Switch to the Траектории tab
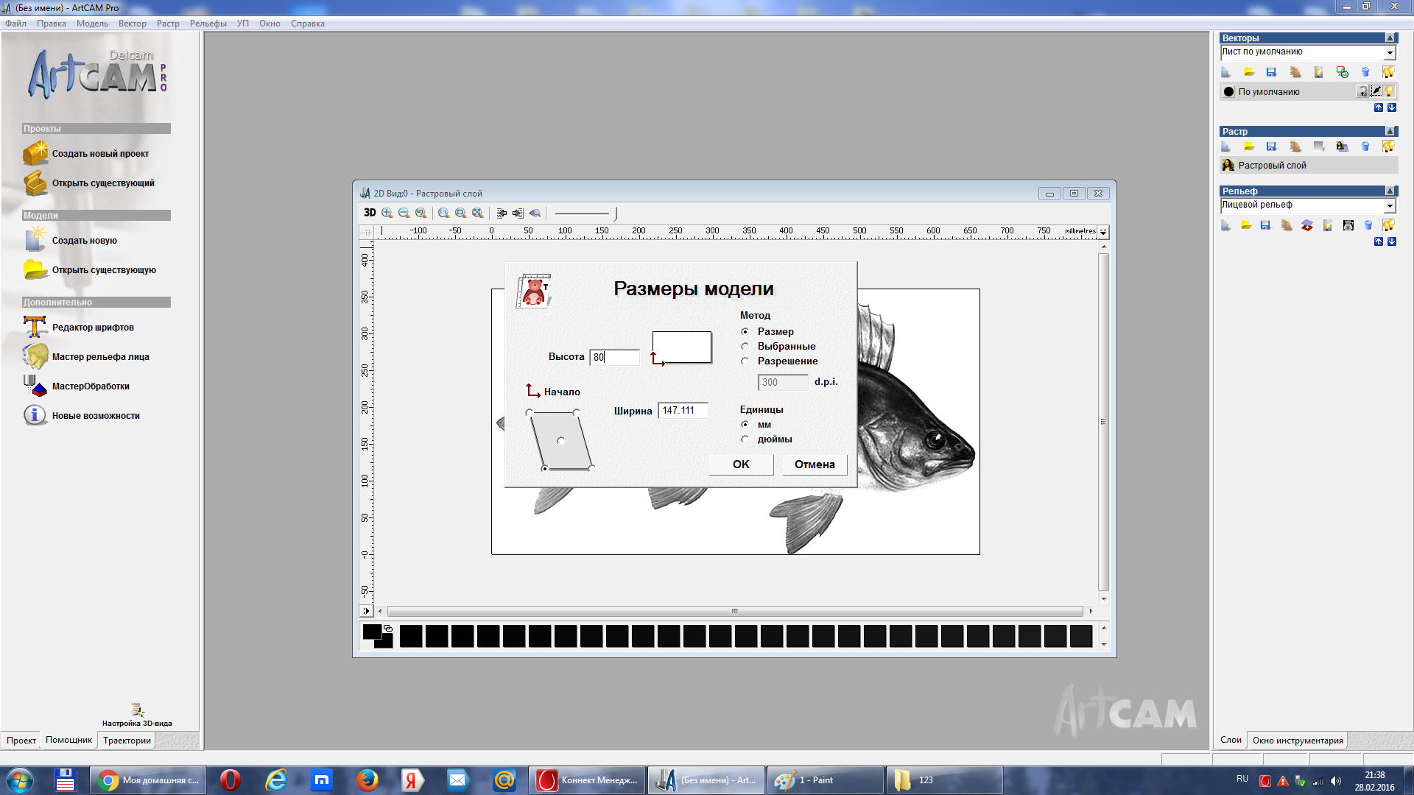1414x795 pixels. click(x=127, y=741)
